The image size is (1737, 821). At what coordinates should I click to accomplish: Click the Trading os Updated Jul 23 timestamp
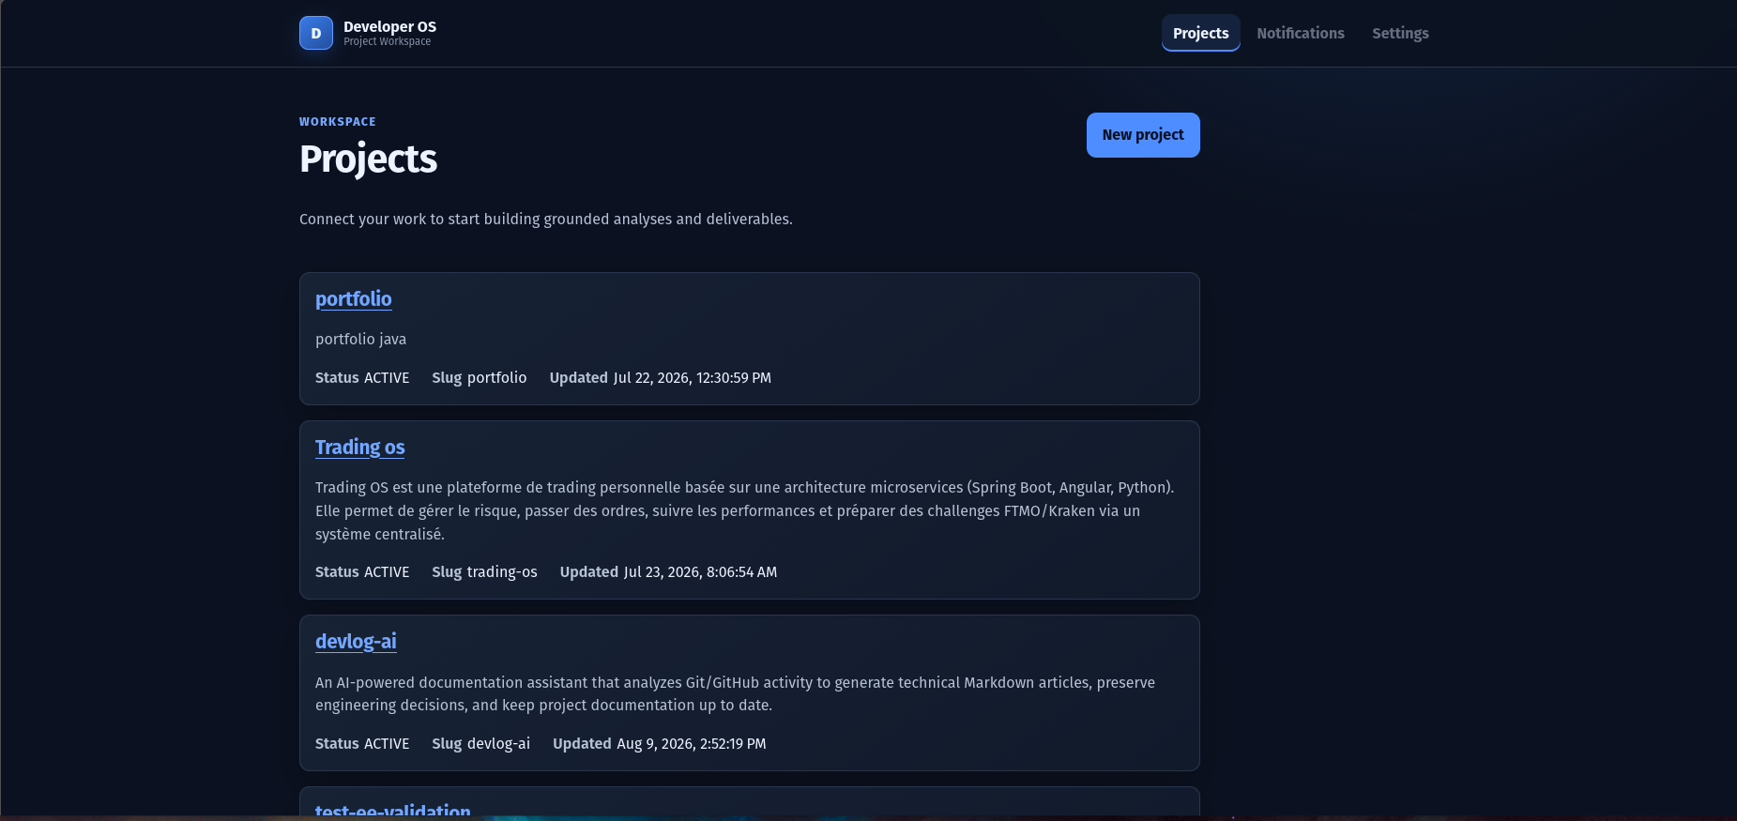pos(668,571)
